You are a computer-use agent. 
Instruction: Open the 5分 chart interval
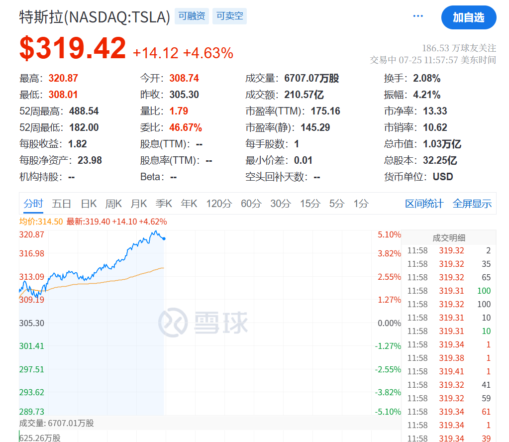point(337,204)
